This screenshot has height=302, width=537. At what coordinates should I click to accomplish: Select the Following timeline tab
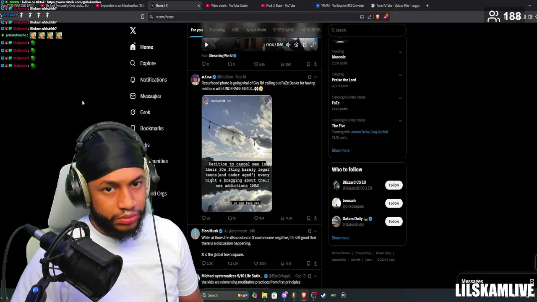[x=217, y=30]
